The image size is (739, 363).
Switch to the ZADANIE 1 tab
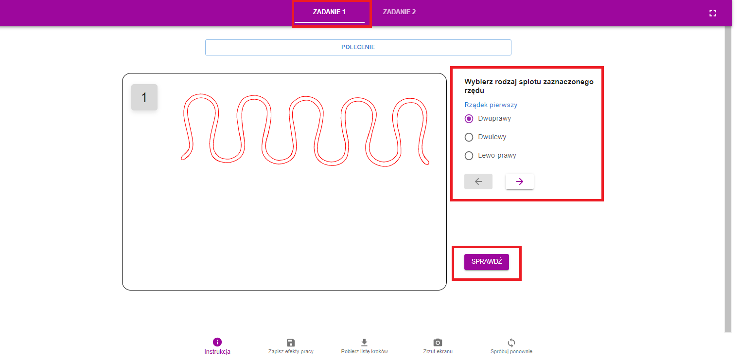pyautogui.click(x=329, y=12)
